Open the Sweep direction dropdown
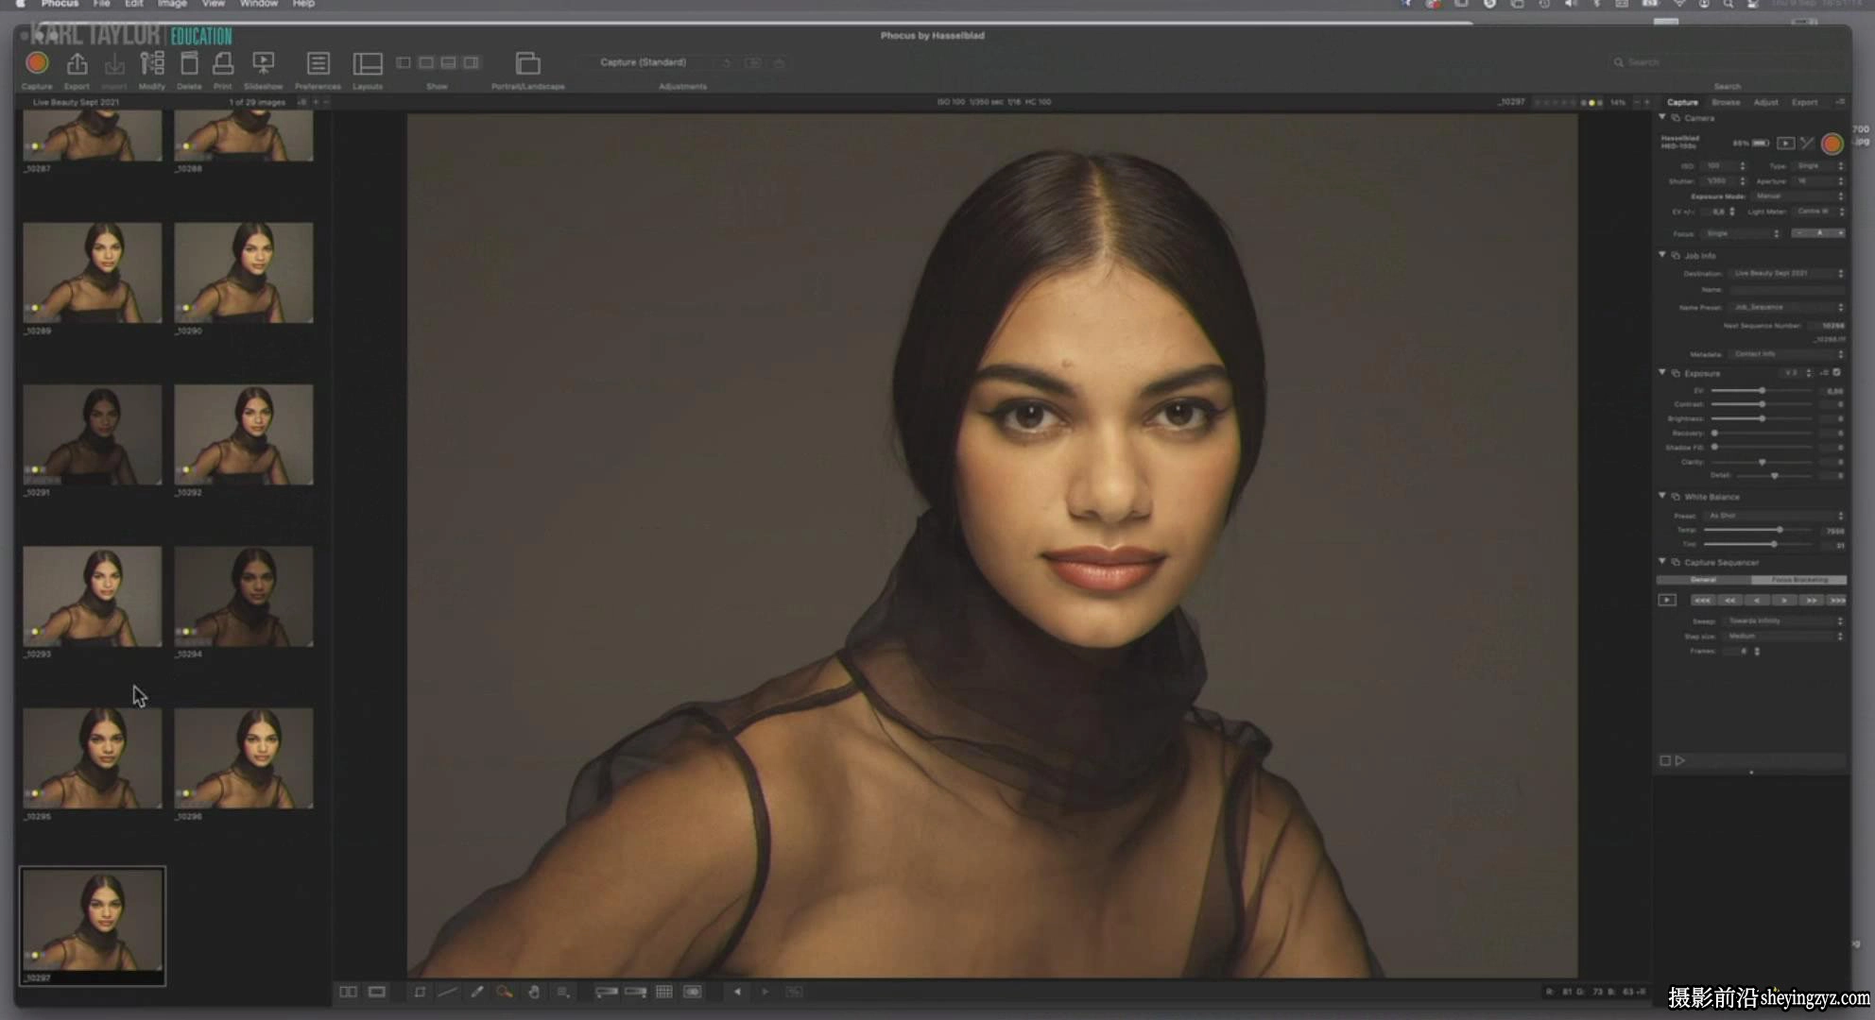This screenshot has width=1875, height=1020. coord(1784,621)
